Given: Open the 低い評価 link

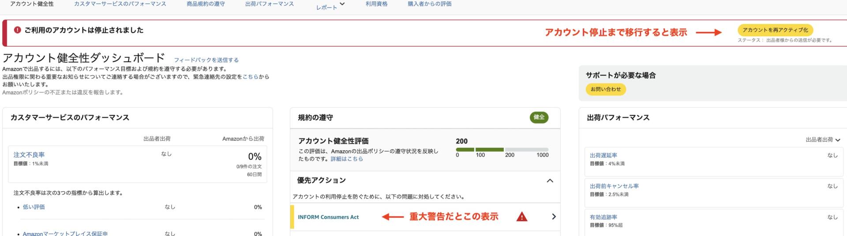Looking at the screenshot, I should tap(34, 207).
